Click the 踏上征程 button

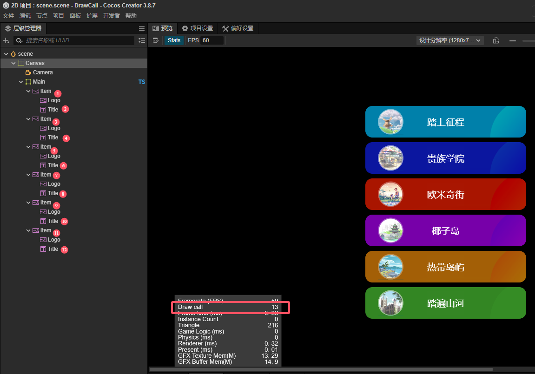(446, 122)
